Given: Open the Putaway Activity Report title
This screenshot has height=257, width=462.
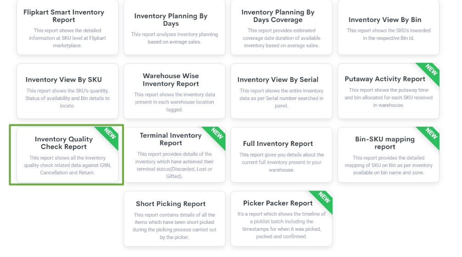Looking at the screenshot, I should tap(385, 79).
